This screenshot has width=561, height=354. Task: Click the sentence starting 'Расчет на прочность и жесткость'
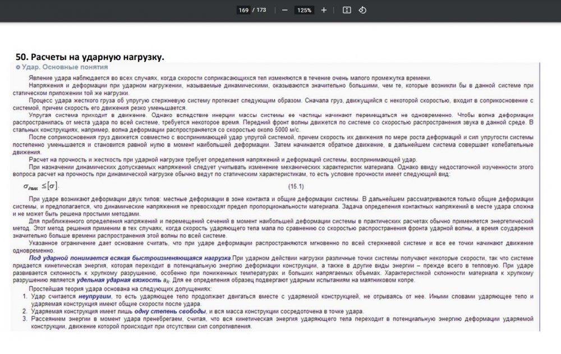point(223,160)
